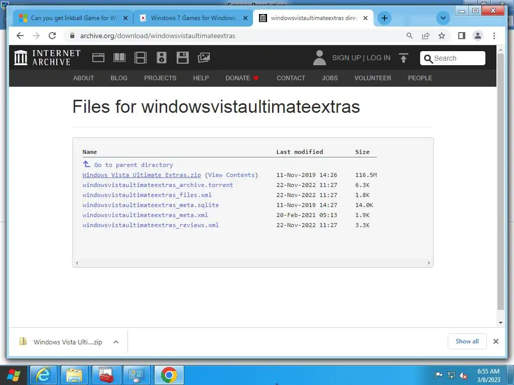Open the PEOPLE menu item

click(420, 78)
